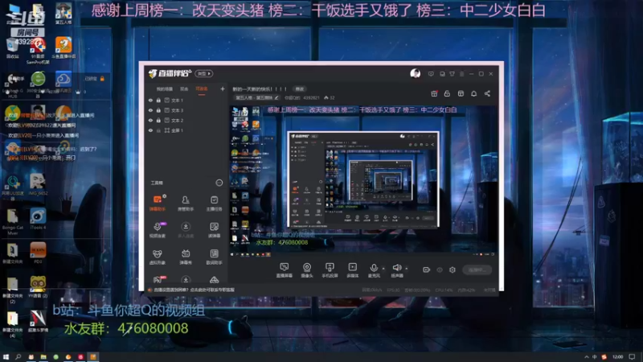Open the box icon beside the bell above preview

461,93
